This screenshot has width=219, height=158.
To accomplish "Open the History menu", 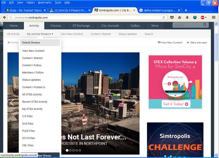I will point(30,2).
